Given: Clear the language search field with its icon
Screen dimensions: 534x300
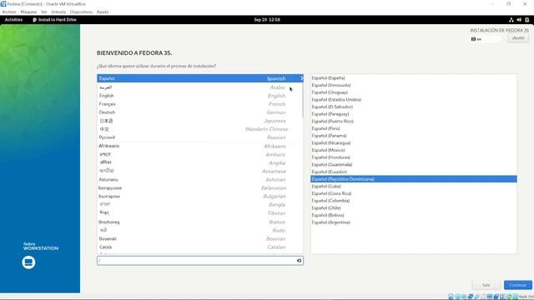Looking at the screenshot, I should [299, 261].
